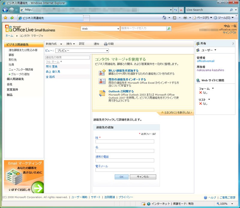This screenshot has width=240, height=208.
Task: Open the ビュー プレビュー dropdown
Action: tap(107, 51)
